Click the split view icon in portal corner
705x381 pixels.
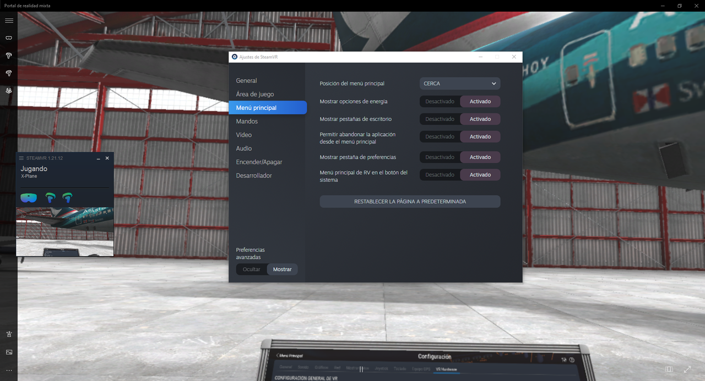click(x=669, y=370)
